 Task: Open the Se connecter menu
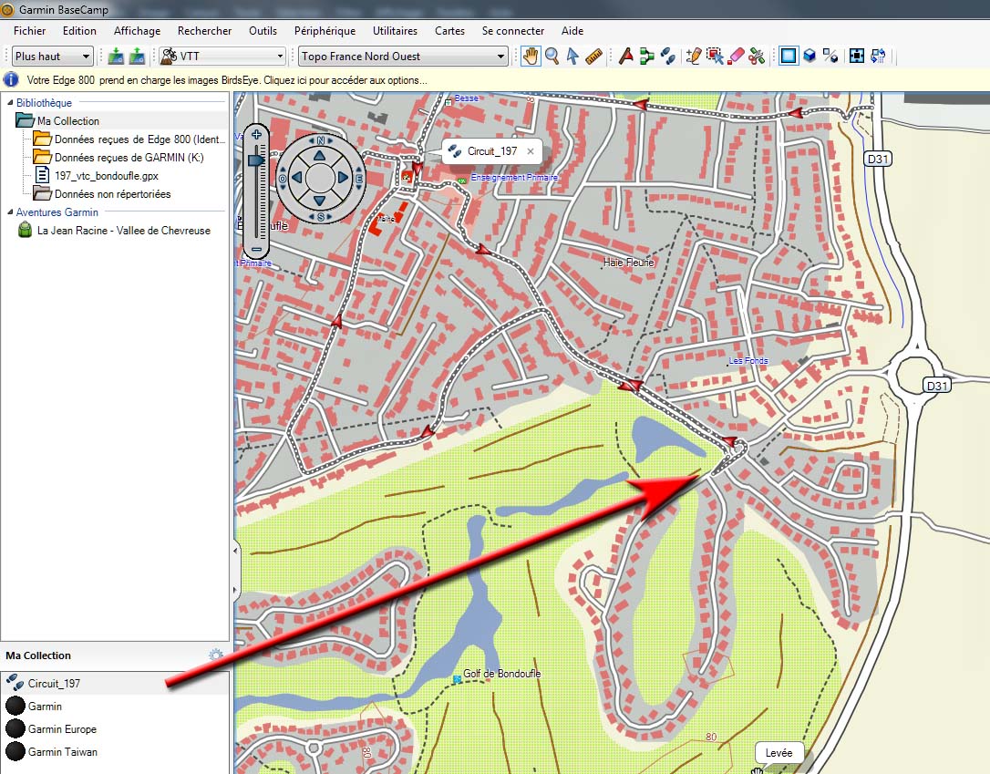click(x=512, y=30)
